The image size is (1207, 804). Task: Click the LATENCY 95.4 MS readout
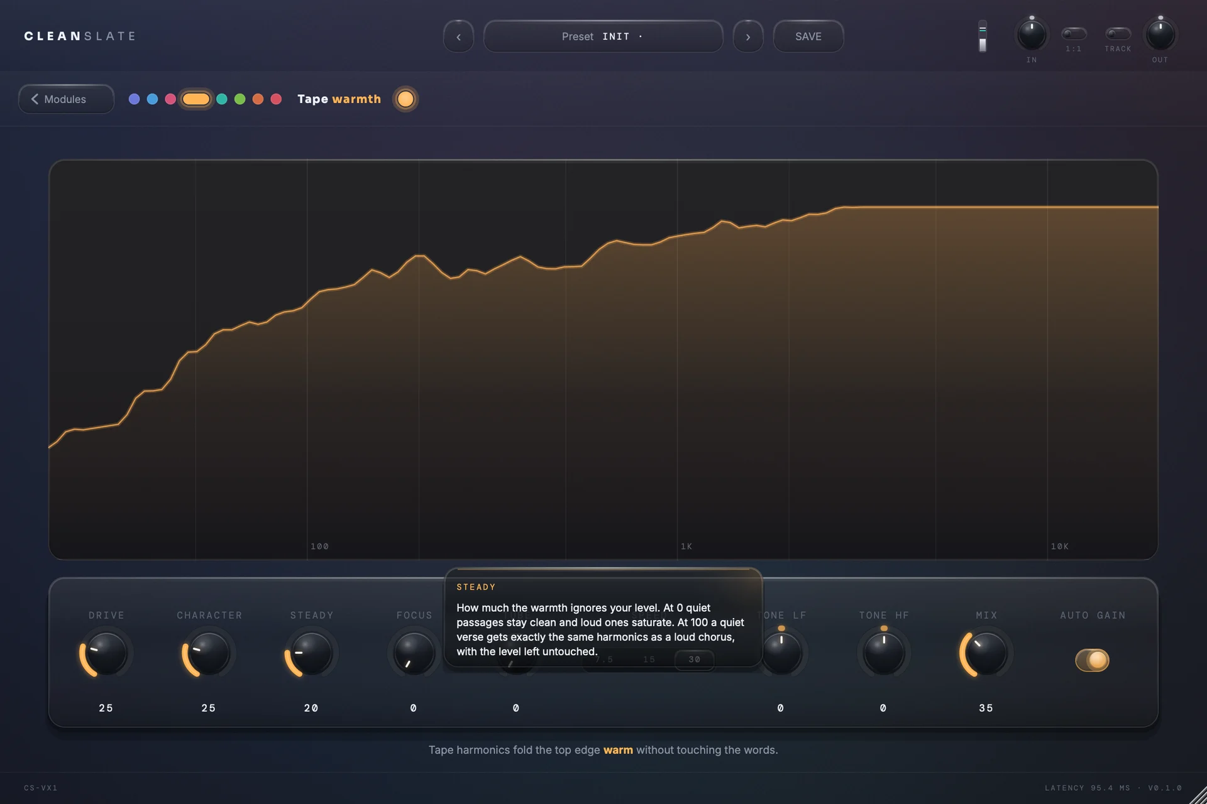1088,788
